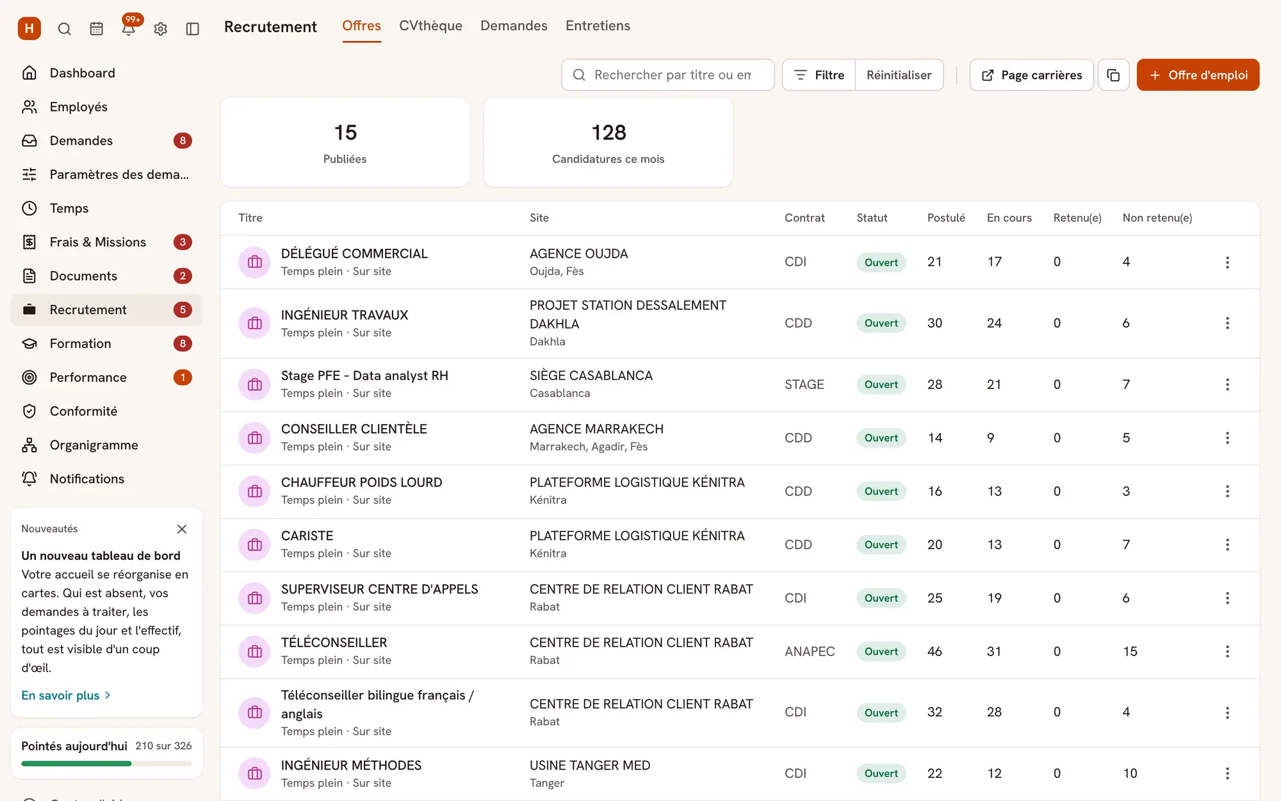Viewport: 1281px width, 801px height.
Task: Open the Filtre button
Action: 819,75
